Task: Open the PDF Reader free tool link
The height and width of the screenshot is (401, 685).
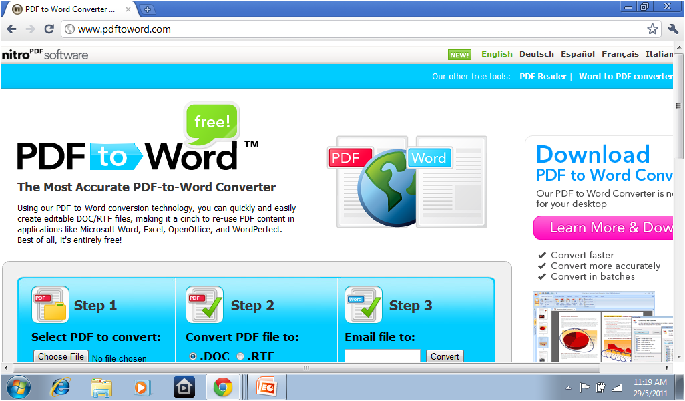Action: coord(543,77)
